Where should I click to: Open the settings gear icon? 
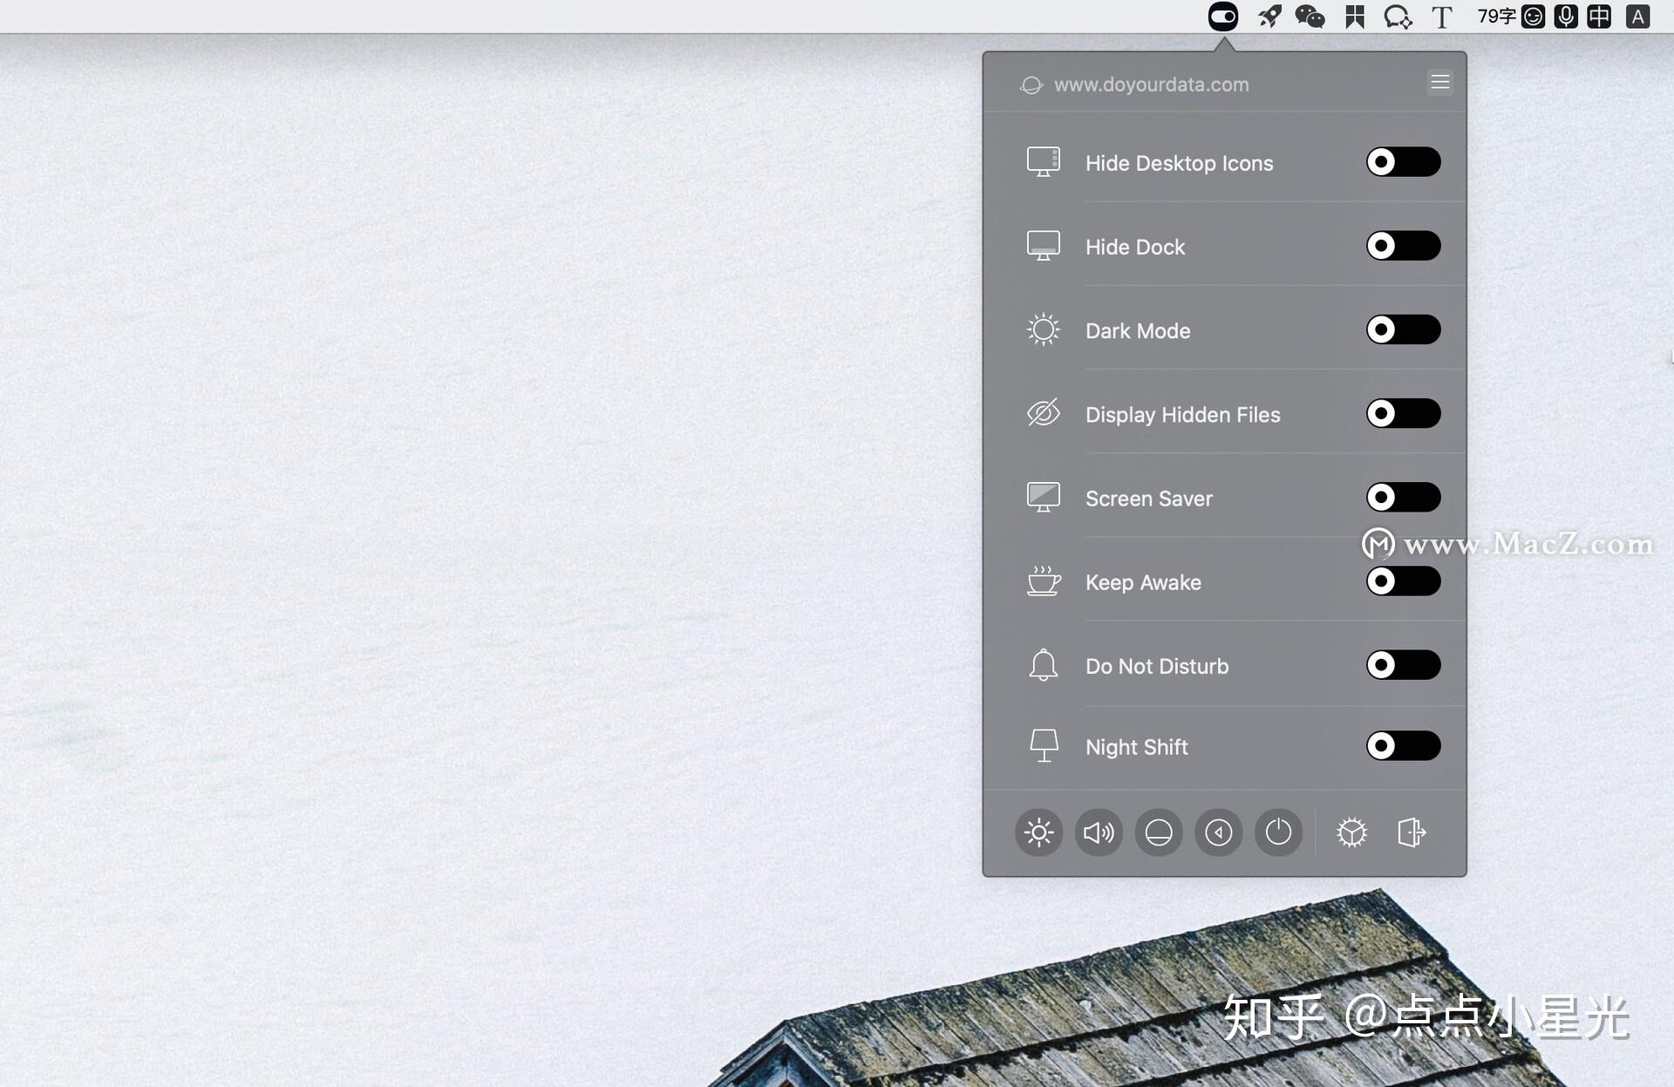[1351, 832]
